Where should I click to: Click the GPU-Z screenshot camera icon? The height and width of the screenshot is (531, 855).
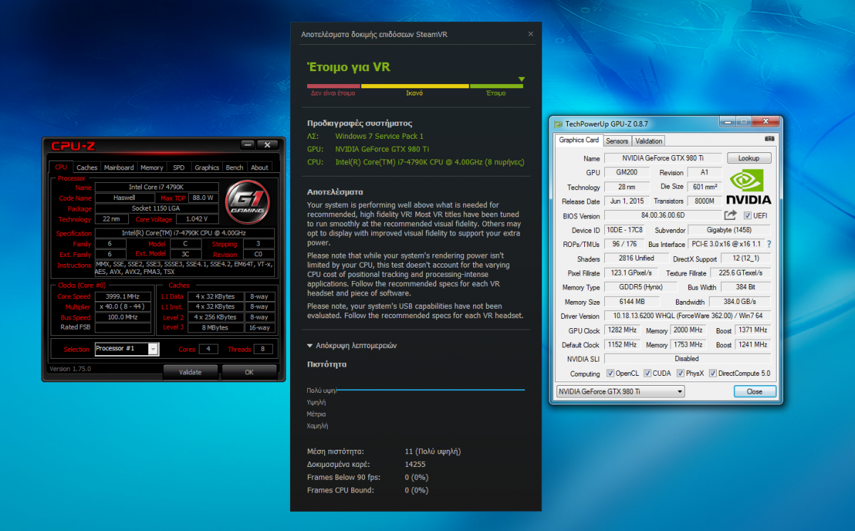coord(769,140)
